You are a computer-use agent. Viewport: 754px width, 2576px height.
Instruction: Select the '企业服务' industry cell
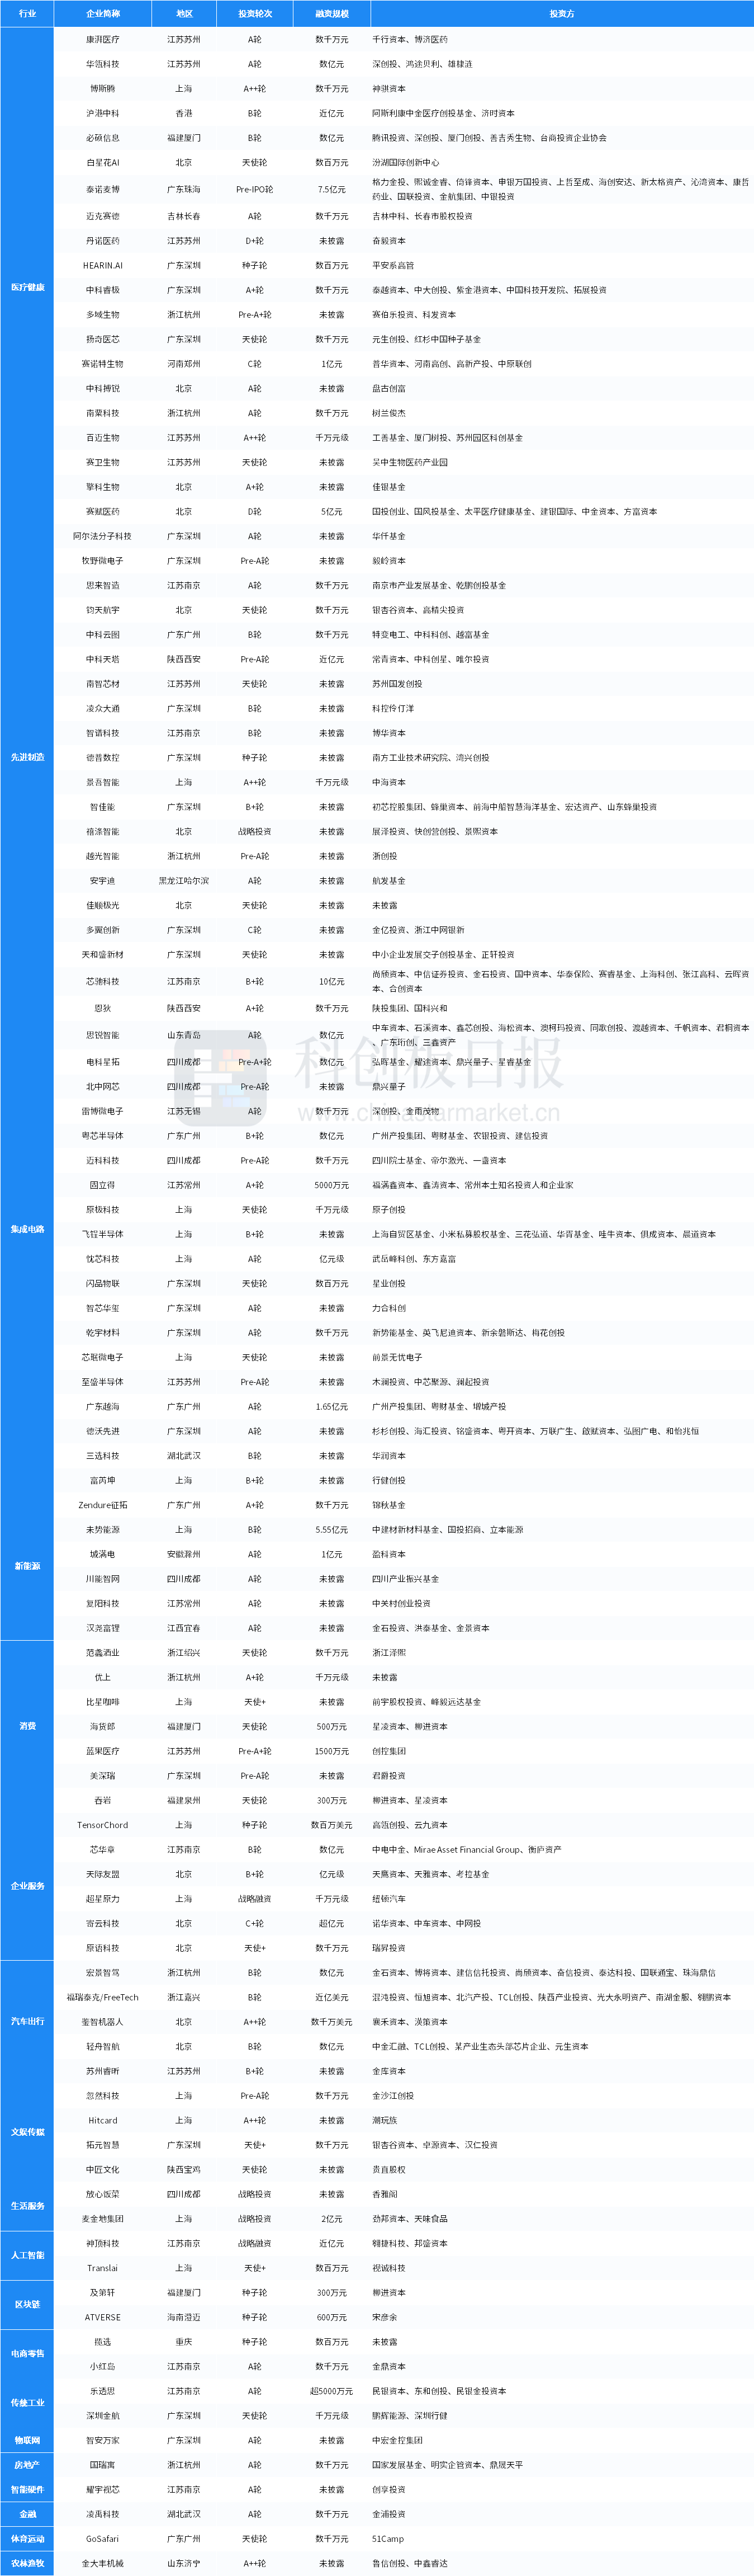27,1886
